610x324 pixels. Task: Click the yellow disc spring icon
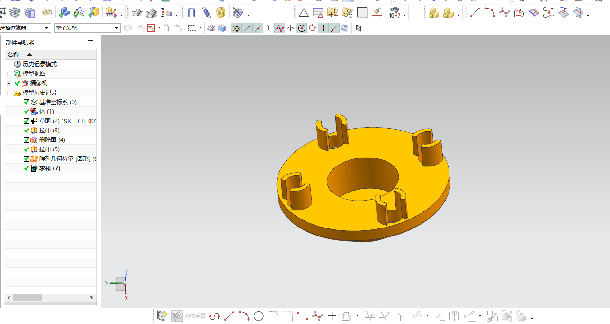221,13
